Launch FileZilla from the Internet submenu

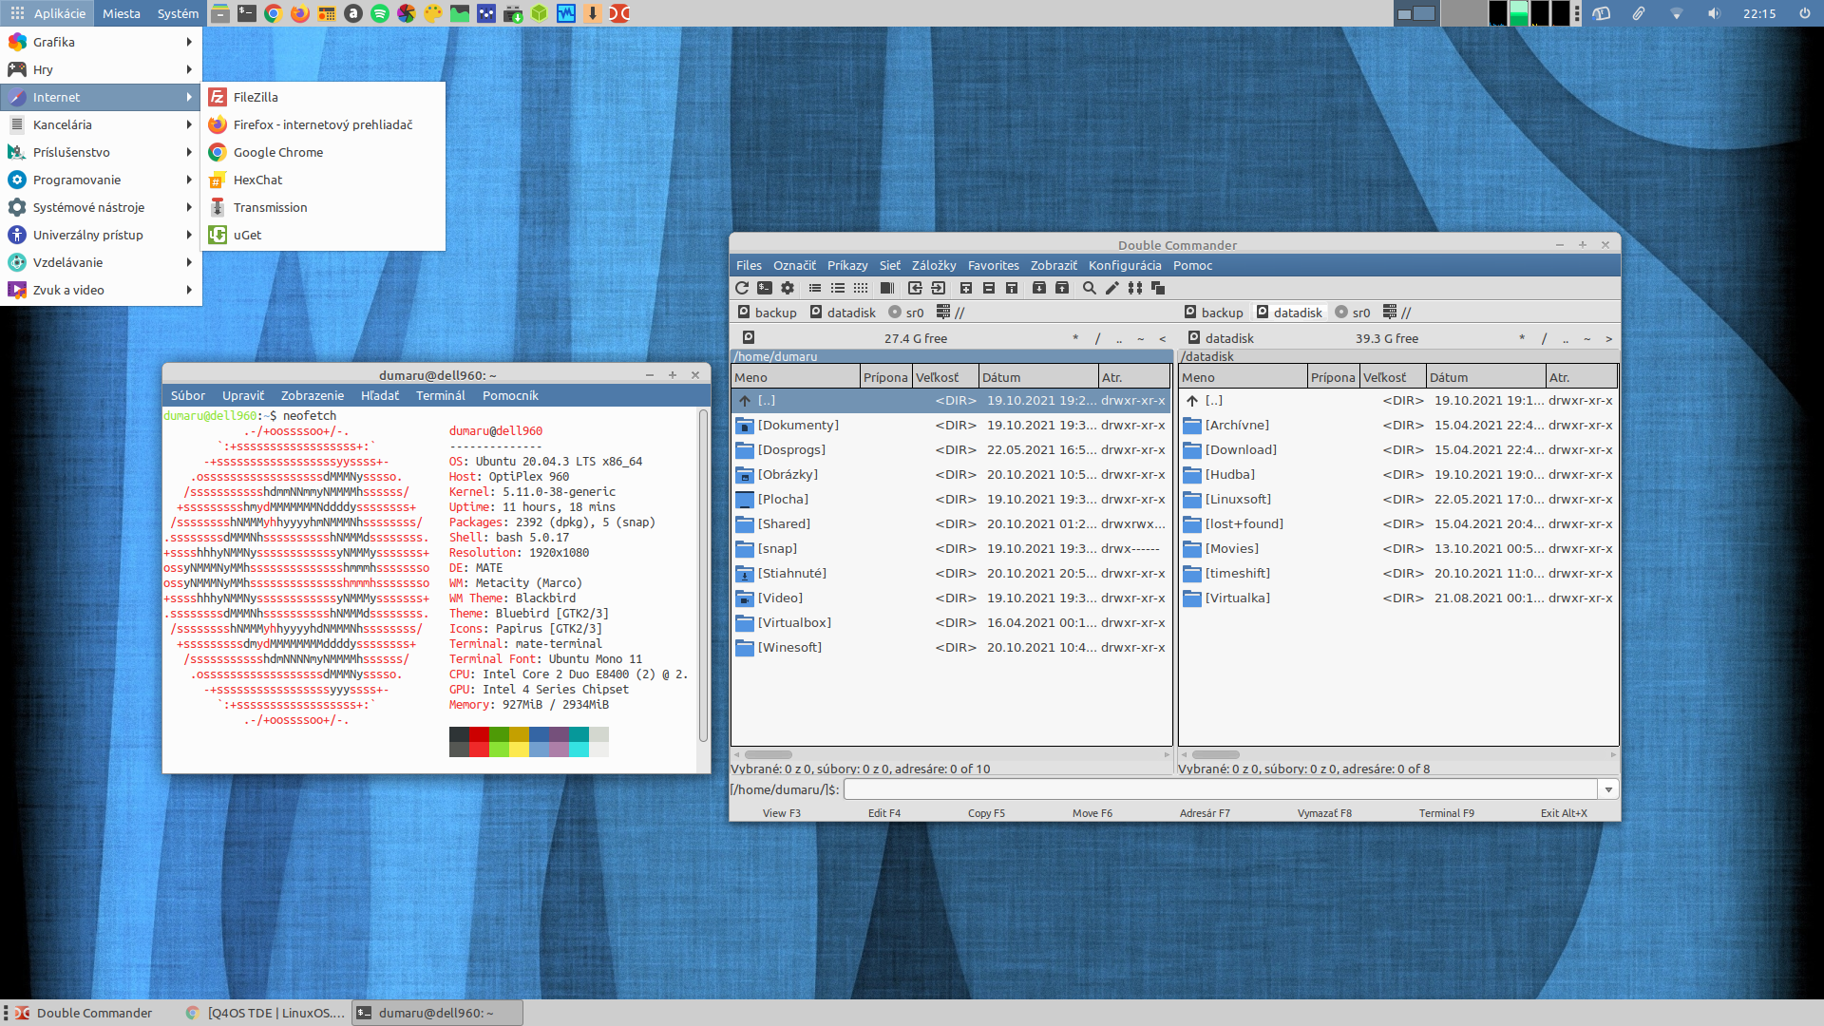256,97
